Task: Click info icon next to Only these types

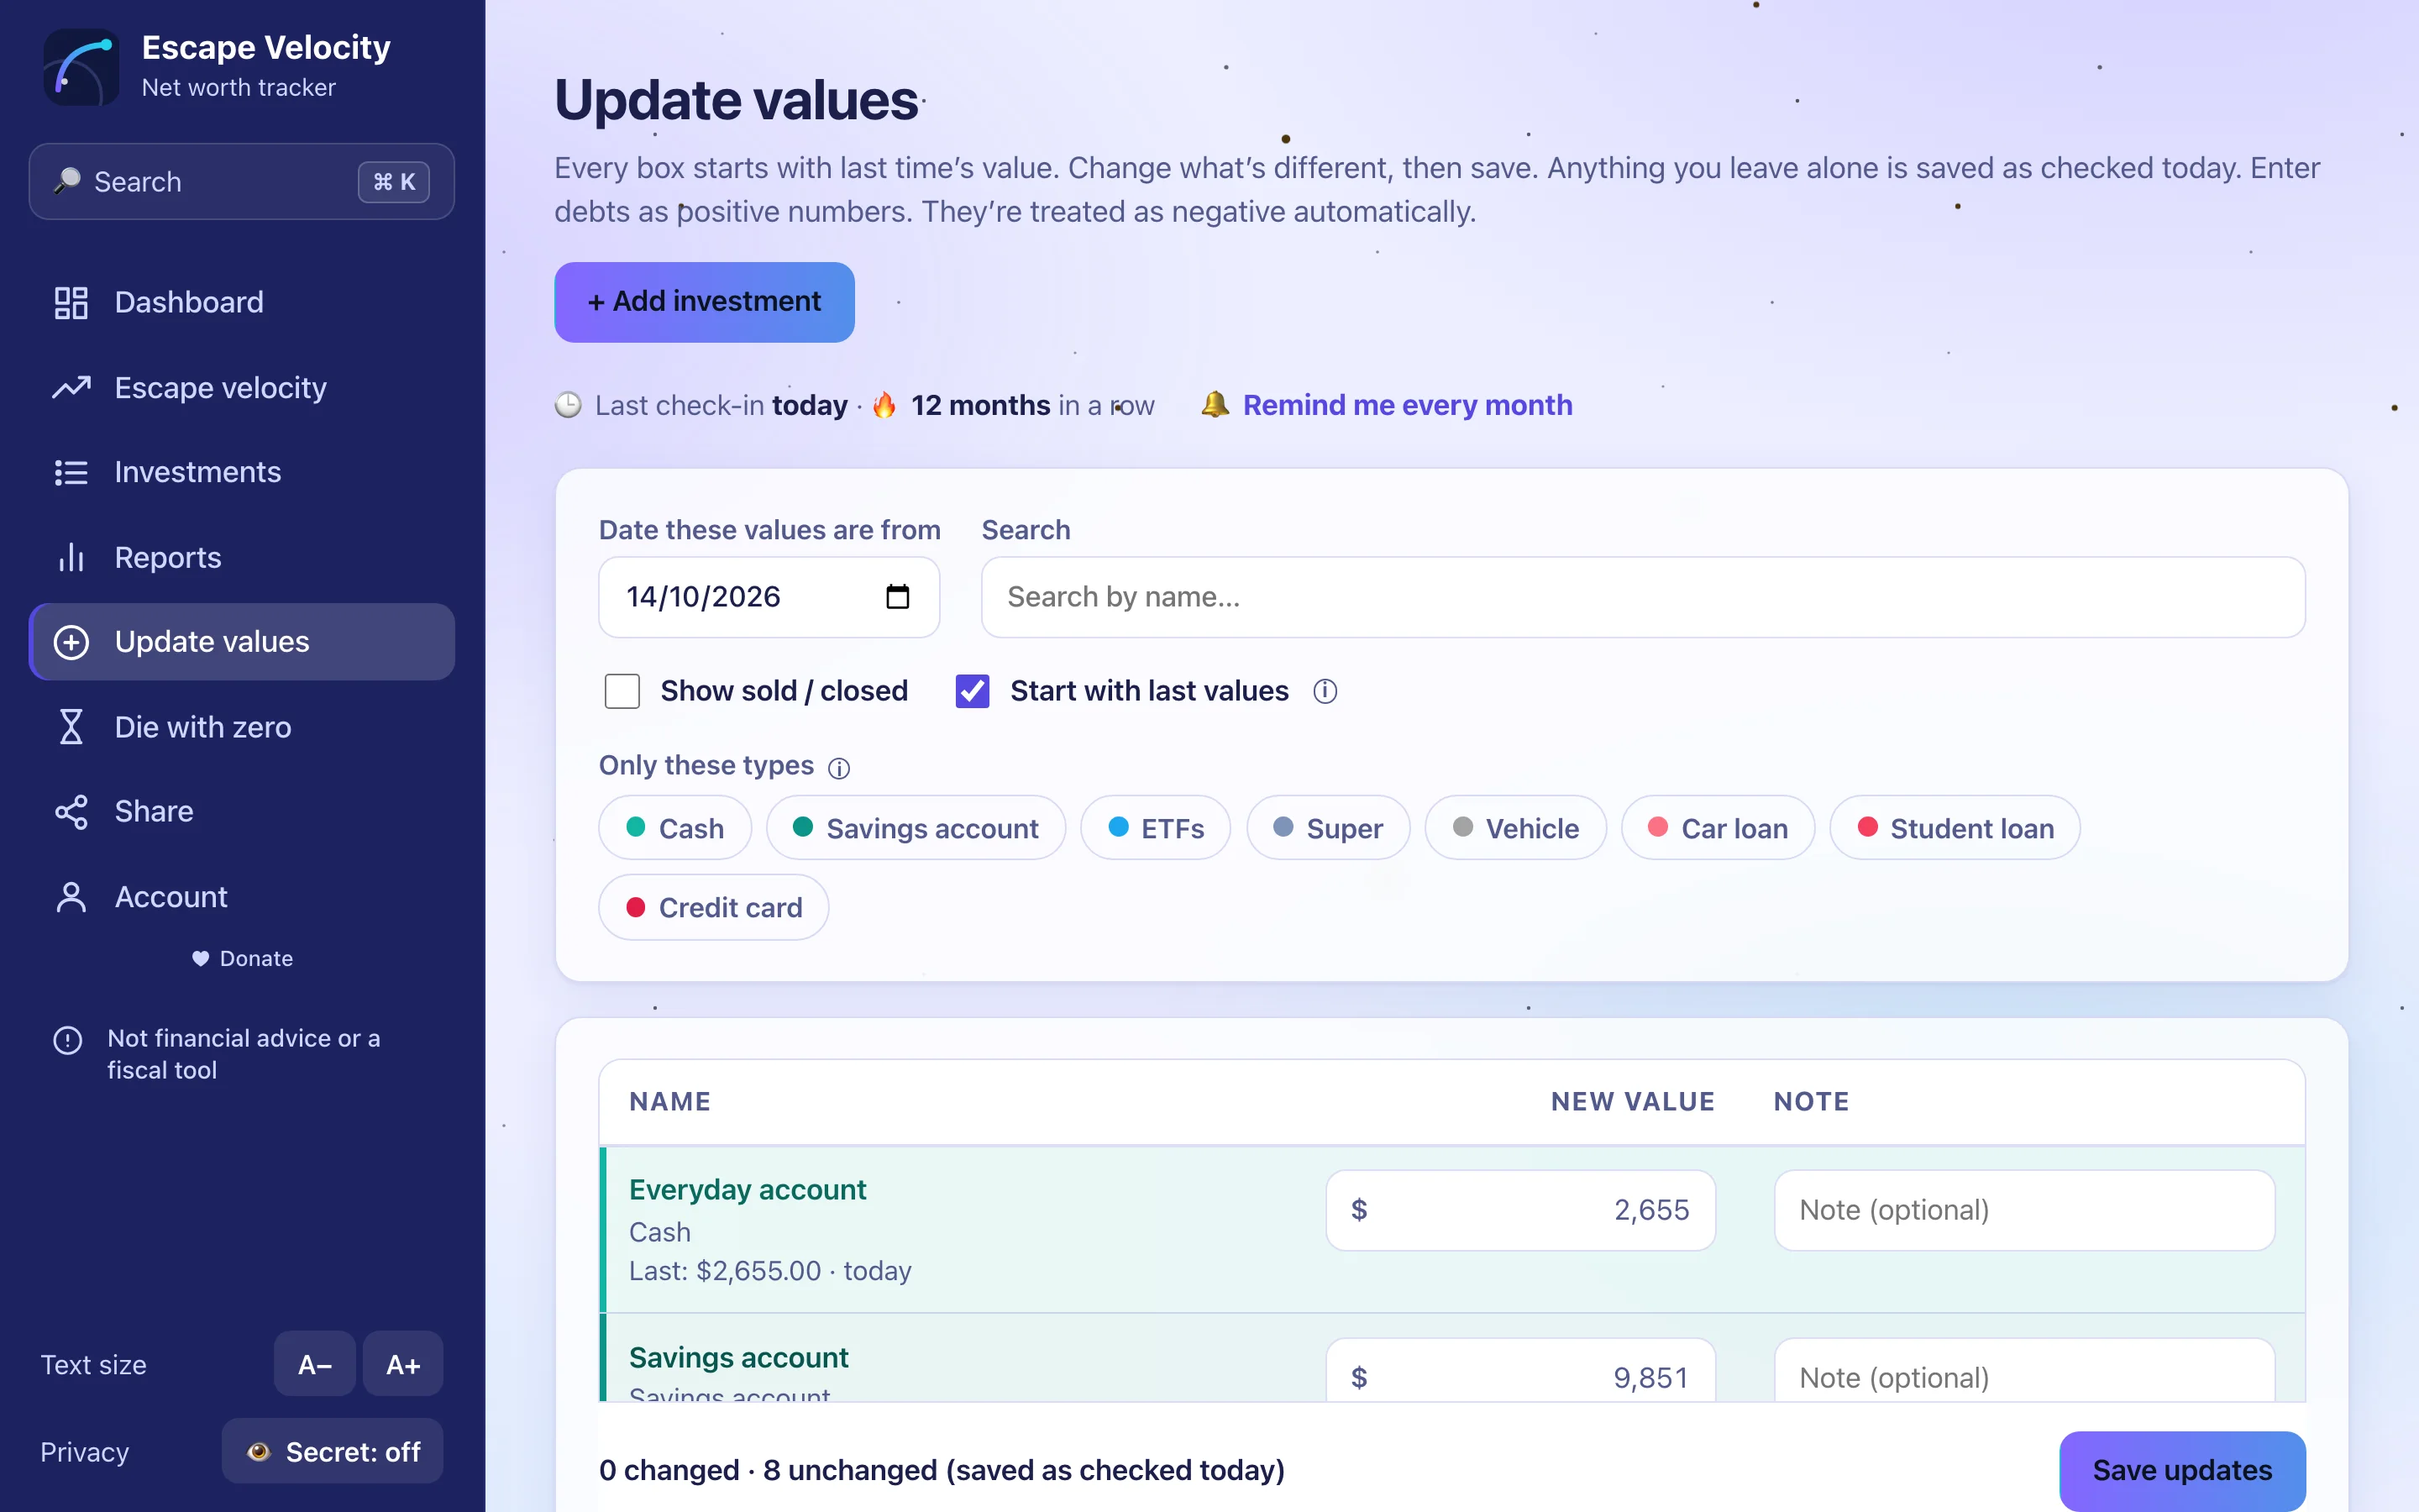Action: click(x=838, y=768)
